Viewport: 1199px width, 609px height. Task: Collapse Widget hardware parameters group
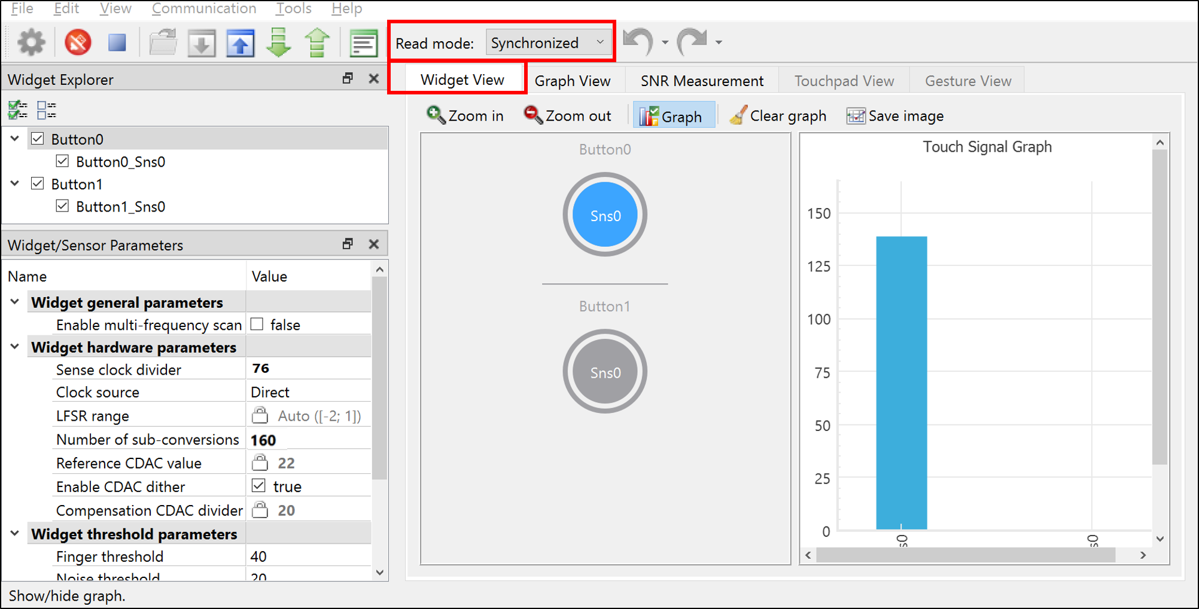(15, 347)
